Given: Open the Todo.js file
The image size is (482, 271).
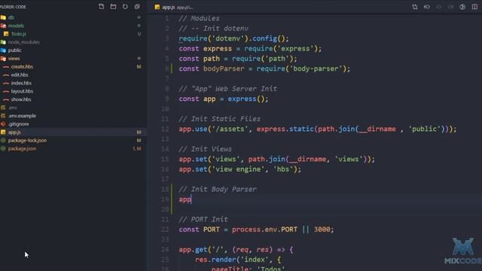Looking at the screenshot, I should tap(18, 34).
